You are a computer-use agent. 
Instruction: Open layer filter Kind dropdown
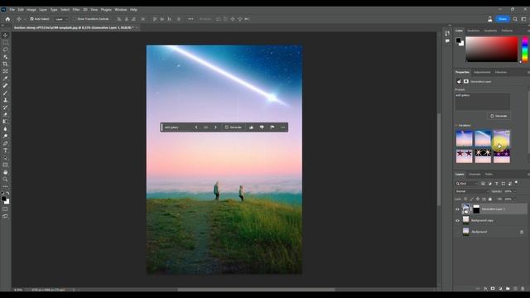click(467, 184)
